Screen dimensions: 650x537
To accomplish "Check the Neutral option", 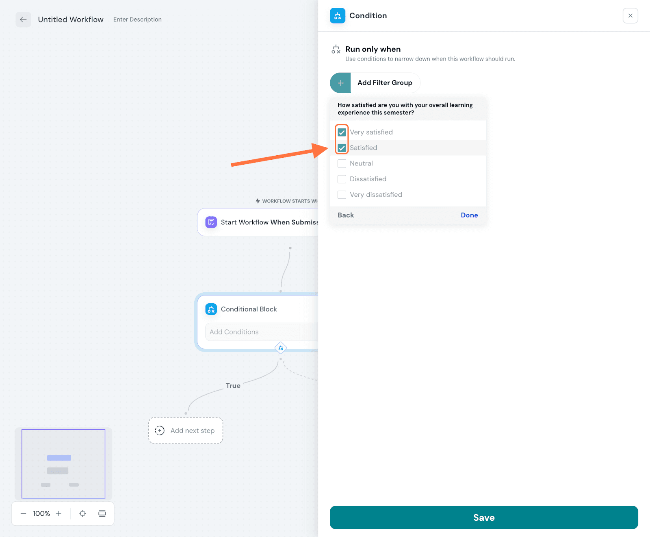I will pos(342,163).
